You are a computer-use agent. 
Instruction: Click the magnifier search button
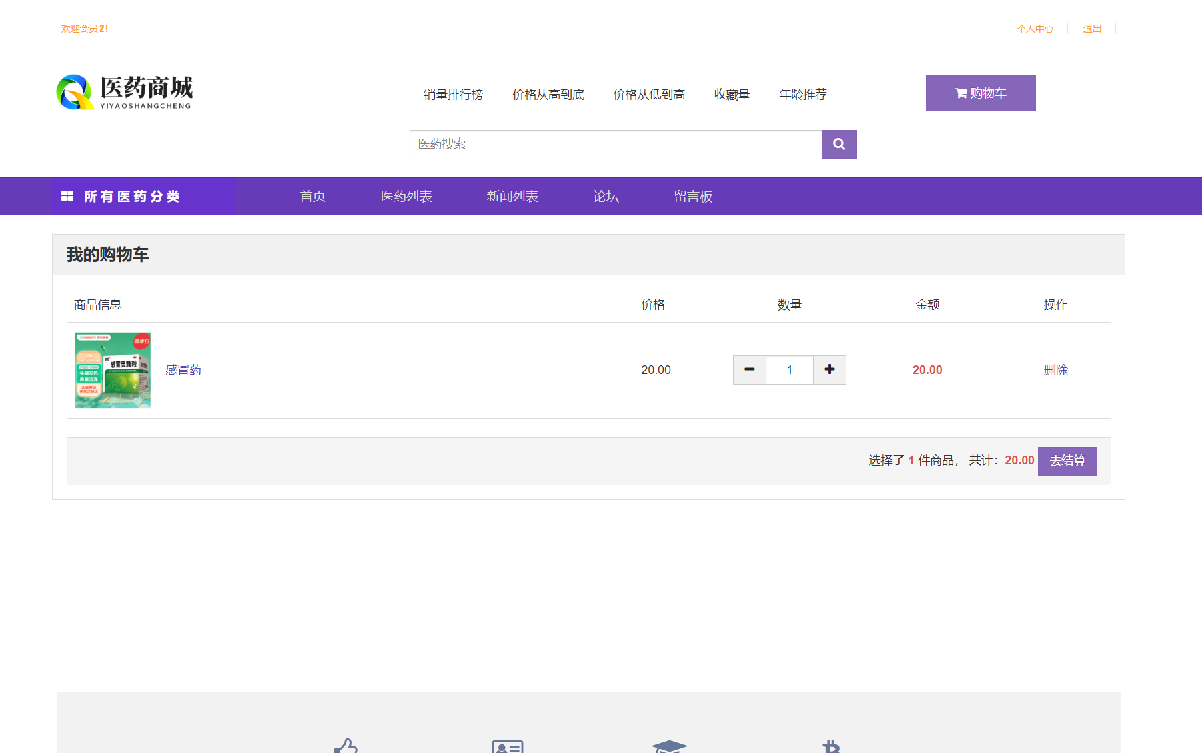click(x=839, y=144)
